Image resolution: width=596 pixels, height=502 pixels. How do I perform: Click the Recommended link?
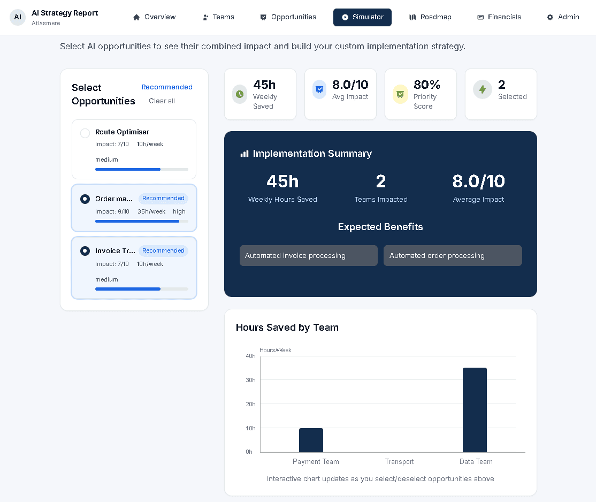coord(167,87)
